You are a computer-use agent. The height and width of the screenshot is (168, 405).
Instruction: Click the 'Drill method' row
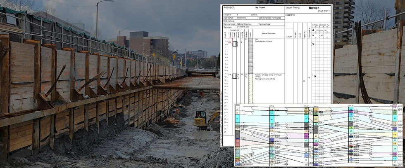coord(254,21)
